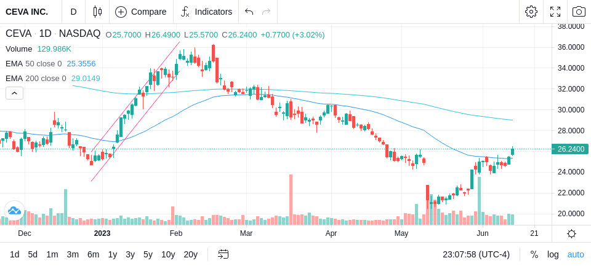591x266 pixels.
Task: Click the 26.2400 current price label
Action: (569, 149)
